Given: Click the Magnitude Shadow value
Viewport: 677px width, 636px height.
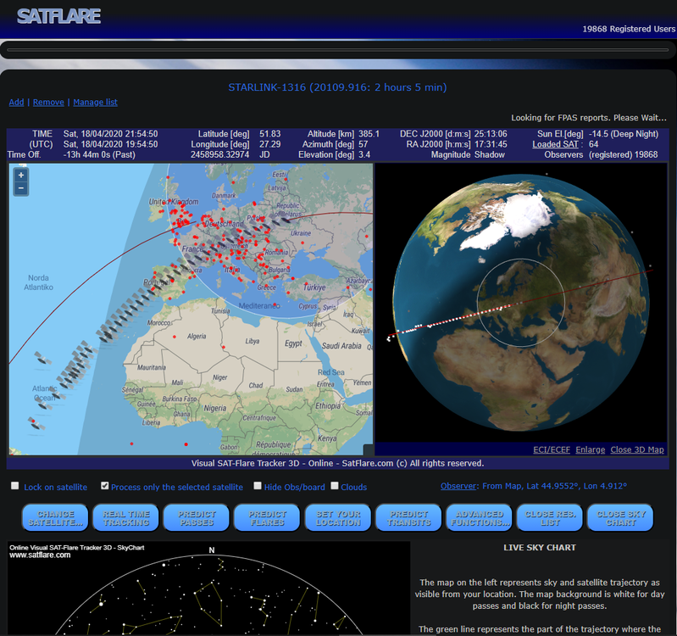Looking at the screenshot, I should click(x=489, y=154).
